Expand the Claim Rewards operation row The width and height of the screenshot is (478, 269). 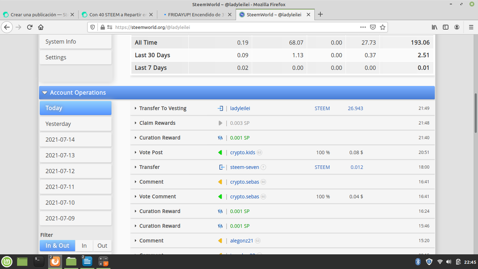tap(136, 123)
